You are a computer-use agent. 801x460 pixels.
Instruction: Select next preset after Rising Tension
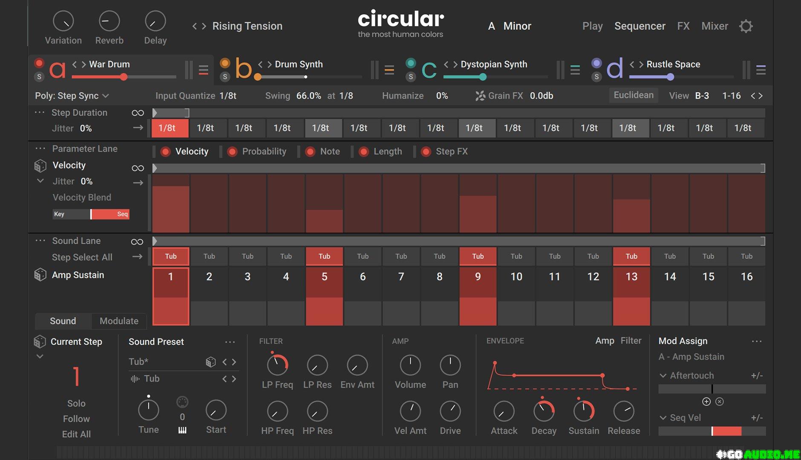point(204,26)
